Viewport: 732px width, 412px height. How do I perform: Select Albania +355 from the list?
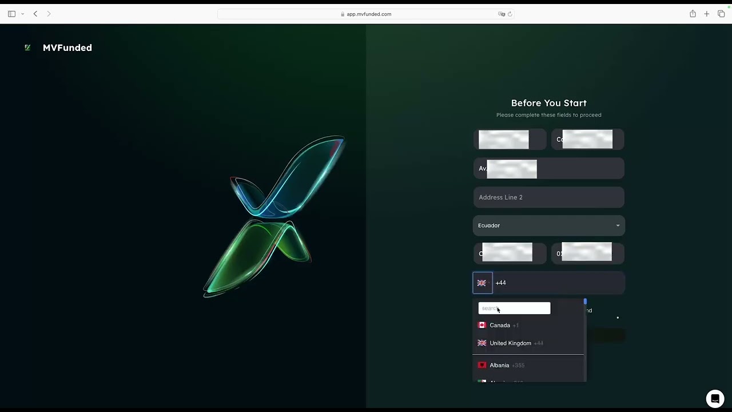point(528,365)
